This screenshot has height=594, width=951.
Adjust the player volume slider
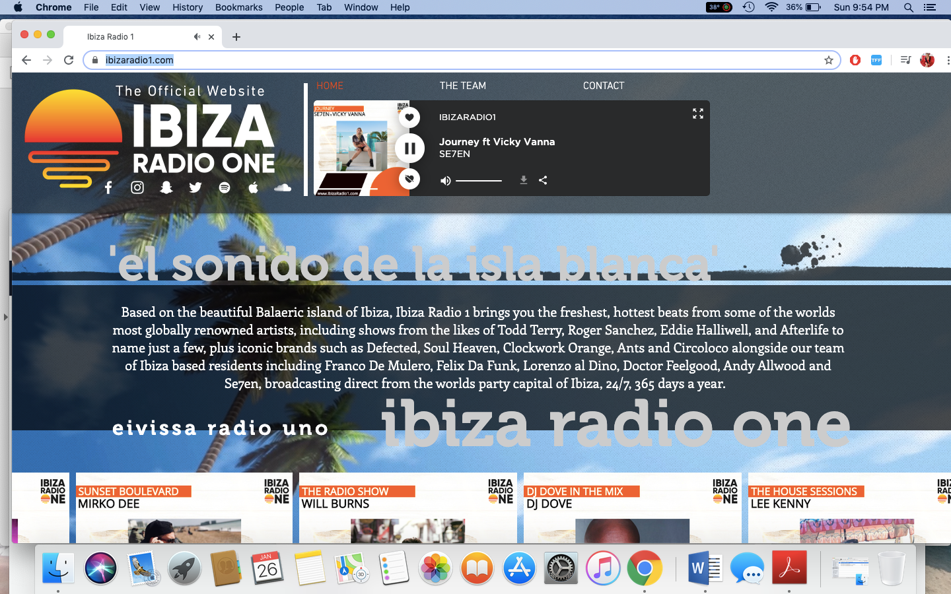[x=479, y=180]
